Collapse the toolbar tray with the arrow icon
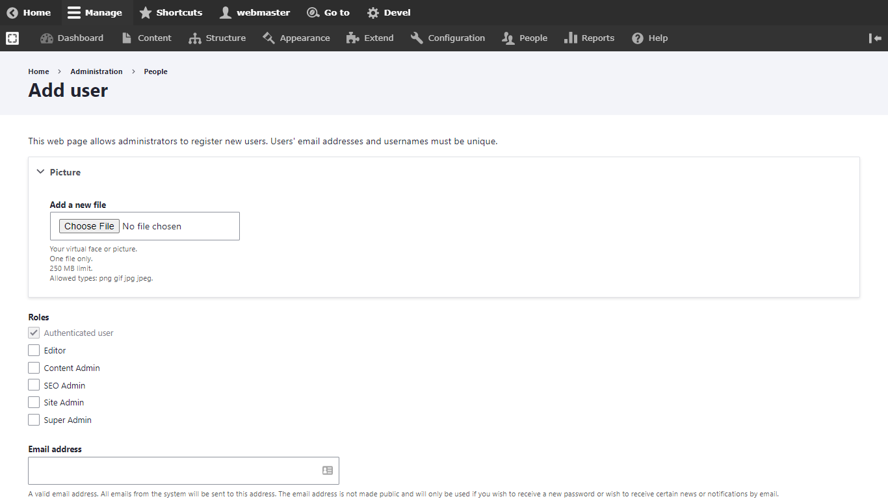The height and width of the screenshot is (499, 888). pos(875,38)
